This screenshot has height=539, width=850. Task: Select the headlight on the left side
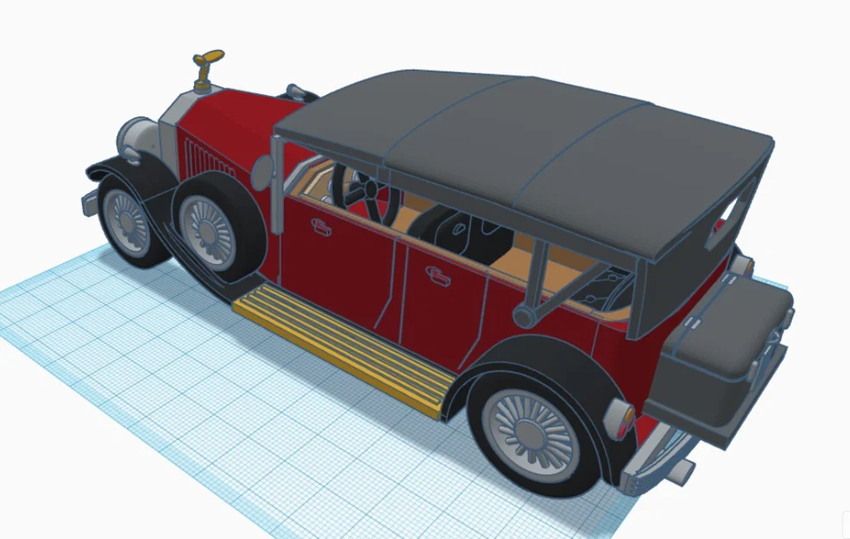pos(141,138)
